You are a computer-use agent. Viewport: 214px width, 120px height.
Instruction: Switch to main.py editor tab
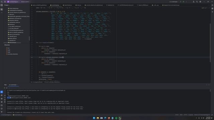[78, 5]
